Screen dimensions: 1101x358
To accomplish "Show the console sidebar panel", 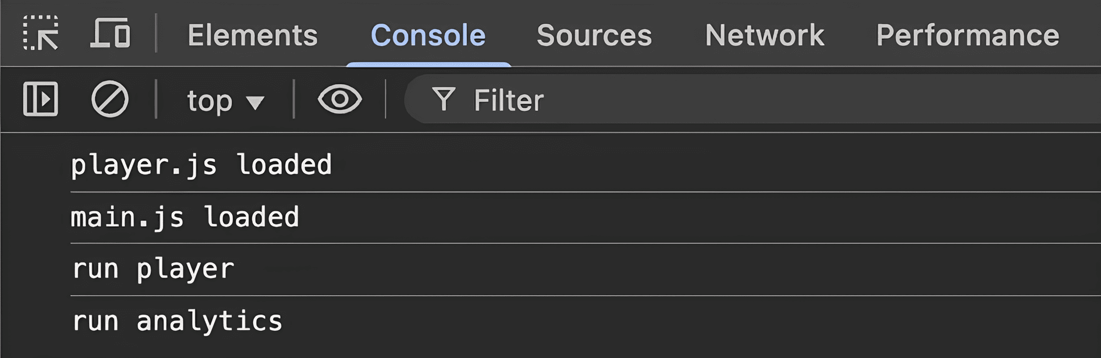I will [41, 99].
